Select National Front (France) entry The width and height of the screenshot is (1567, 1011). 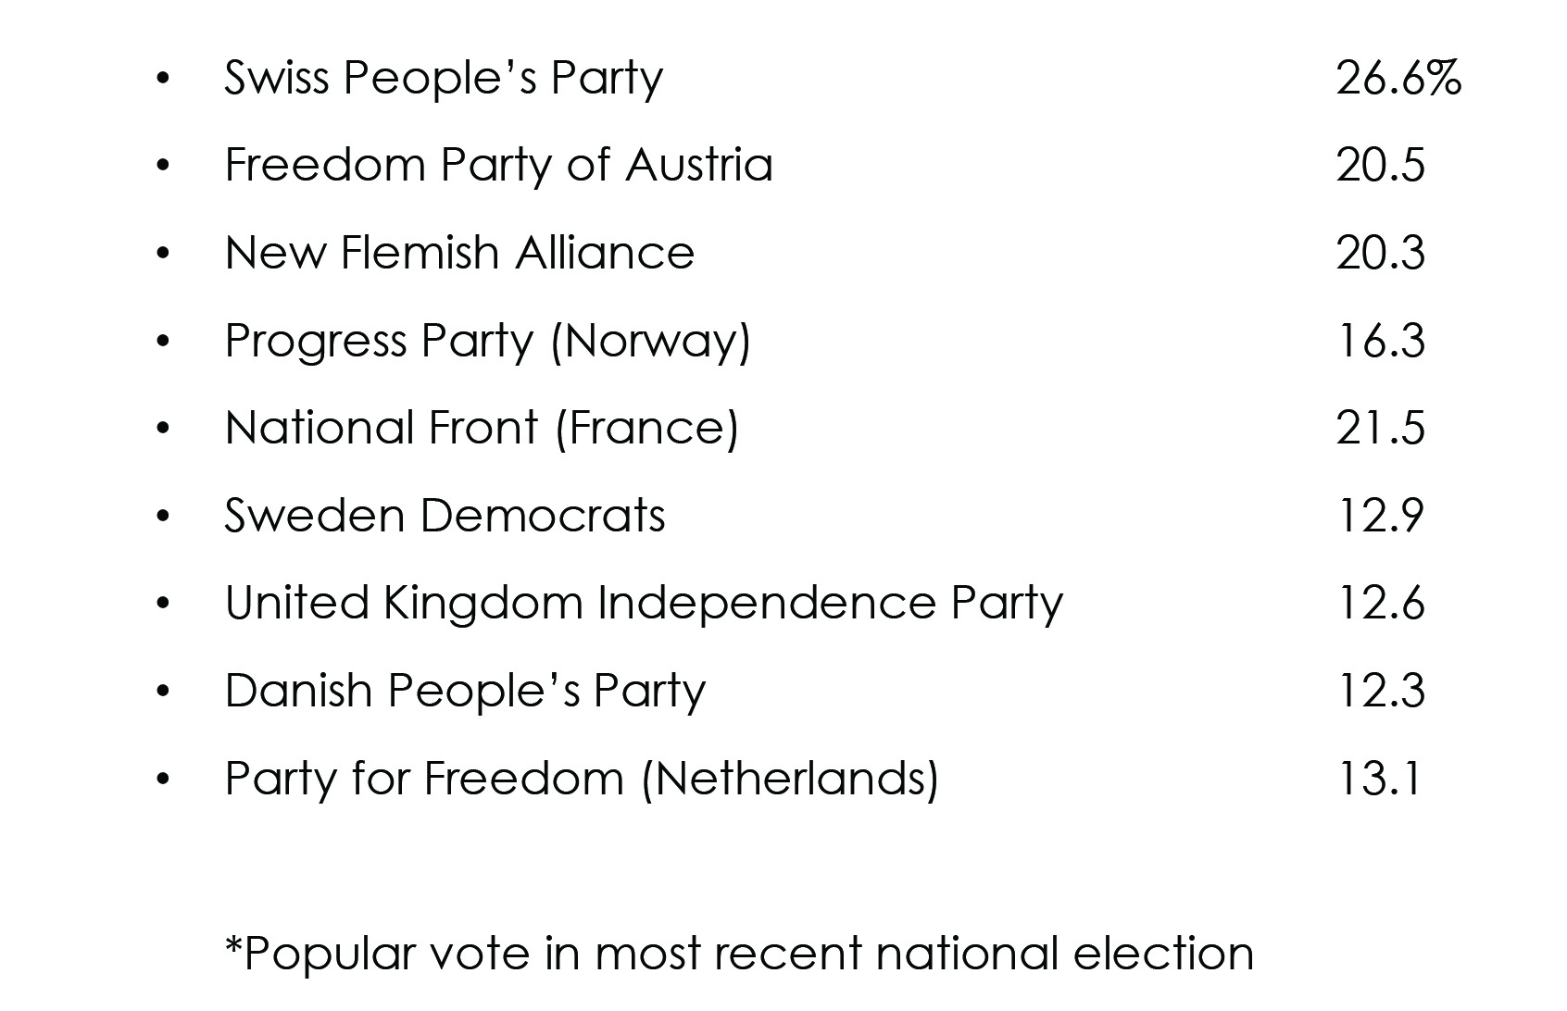[x=482, y=429]
